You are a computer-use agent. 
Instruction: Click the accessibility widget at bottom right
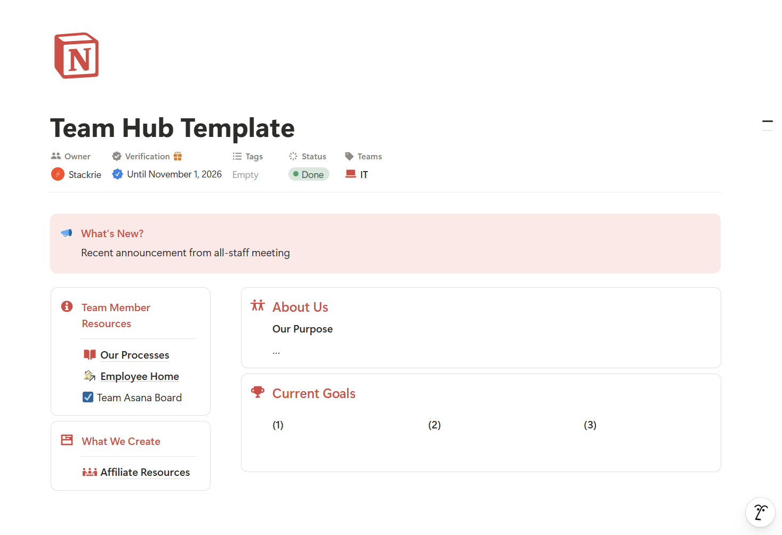click(760, 512)
